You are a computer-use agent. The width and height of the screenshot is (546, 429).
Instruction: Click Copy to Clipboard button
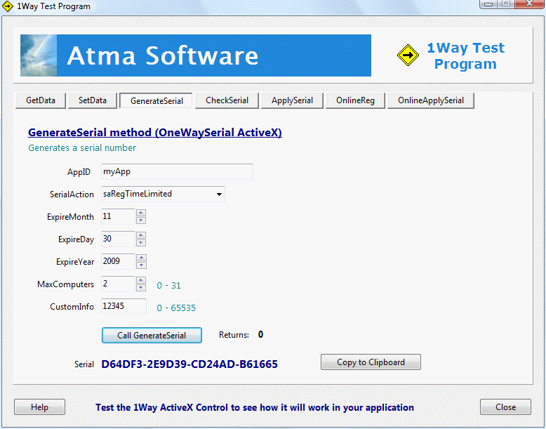[x=371, y=362]
